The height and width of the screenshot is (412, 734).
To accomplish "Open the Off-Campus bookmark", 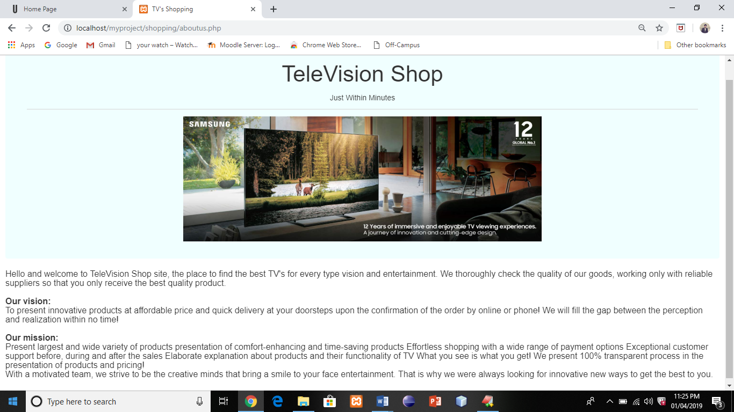I will click(396, 45).
